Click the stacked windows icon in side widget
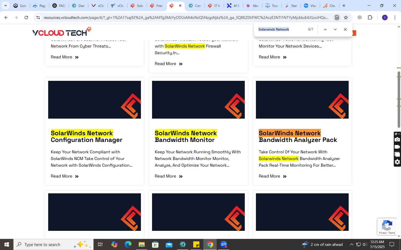The width and height of the screenshot is (401, 250). pyautogui.click(x=397, y=154)
